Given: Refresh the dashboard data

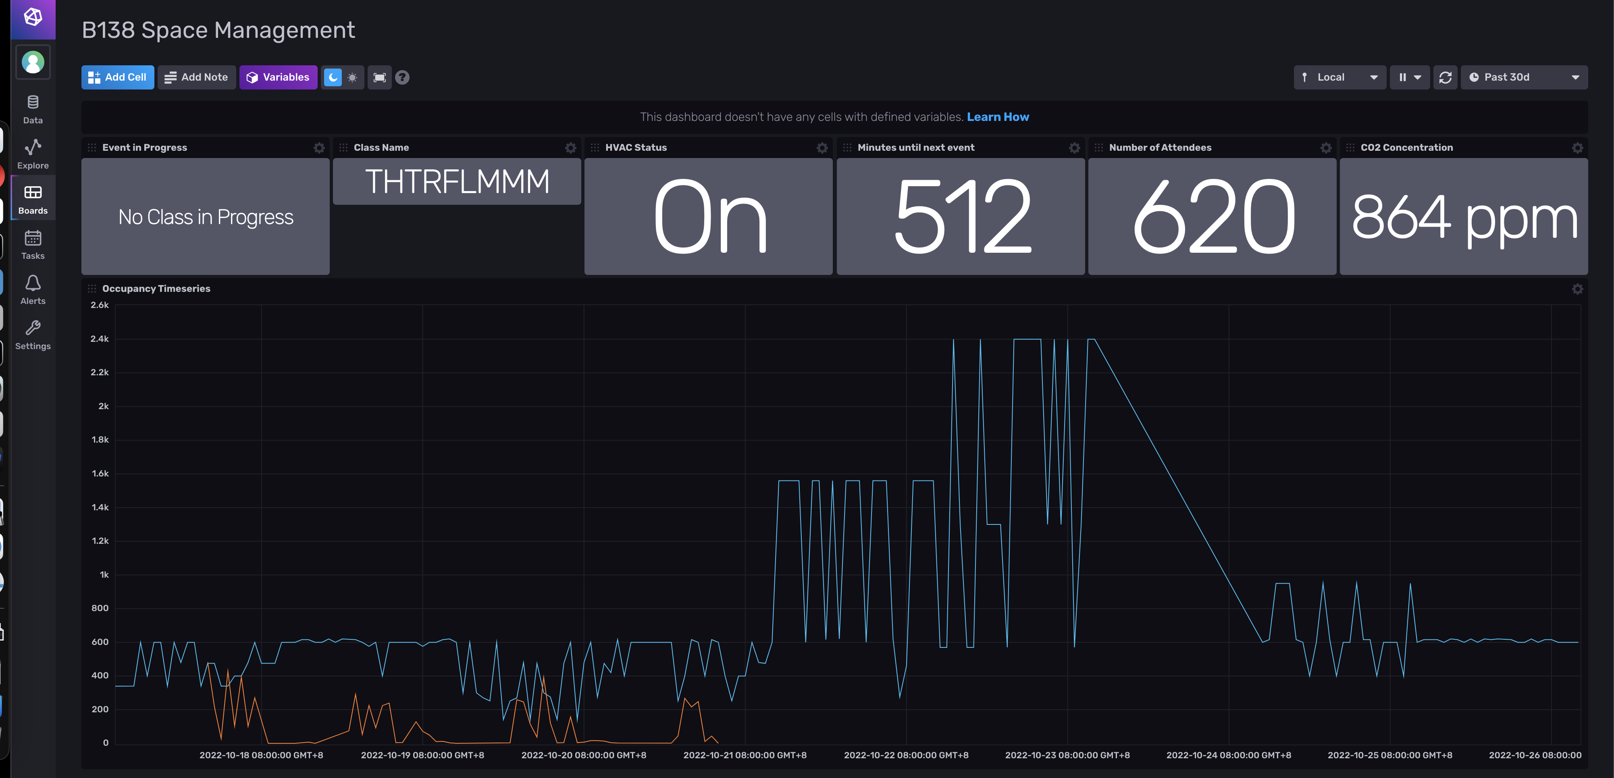Looking at the screenshot, I should coord(1446,77).
